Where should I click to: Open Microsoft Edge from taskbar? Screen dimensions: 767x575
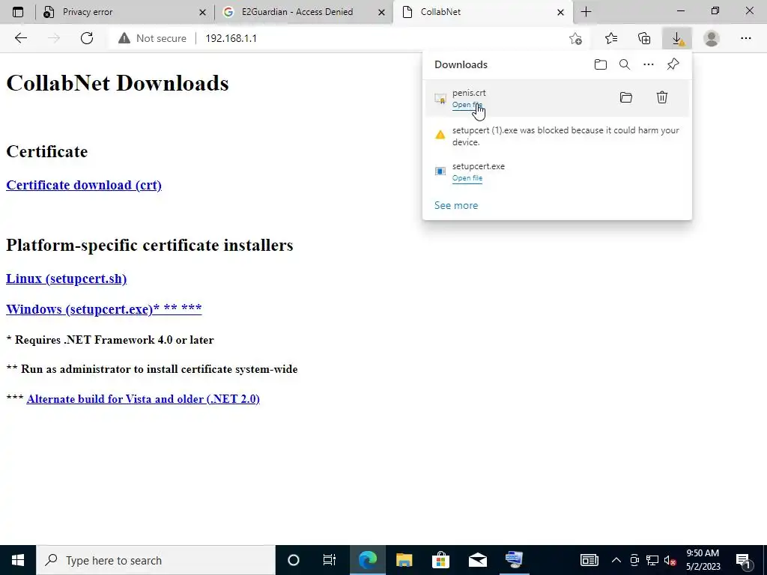point(367,560)
